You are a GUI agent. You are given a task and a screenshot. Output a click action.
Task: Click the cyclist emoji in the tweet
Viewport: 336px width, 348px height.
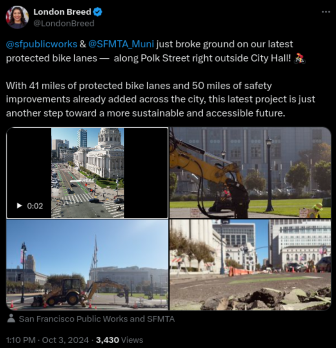[x=300, y=58]
